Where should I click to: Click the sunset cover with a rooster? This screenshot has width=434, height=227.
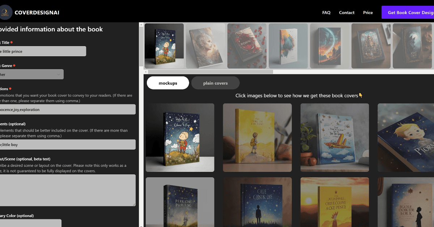click(335, 202)
